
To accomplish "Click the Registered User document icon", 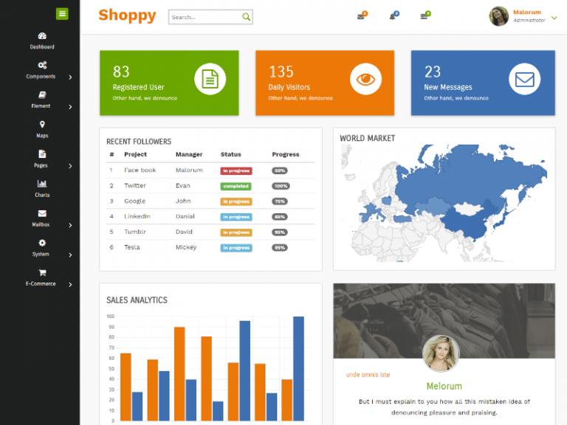I will pyautogui.click(x=210, y=79).
